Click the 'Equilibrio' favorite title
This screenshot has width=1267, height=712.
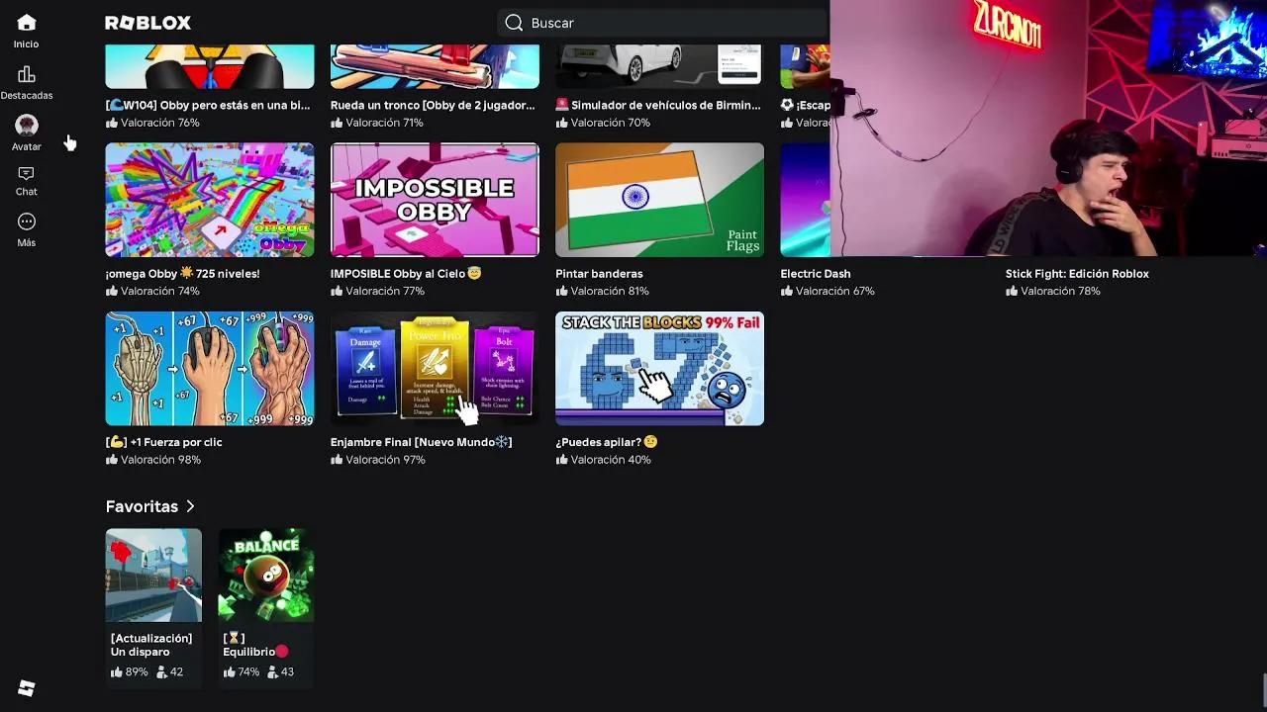[255, 645]
